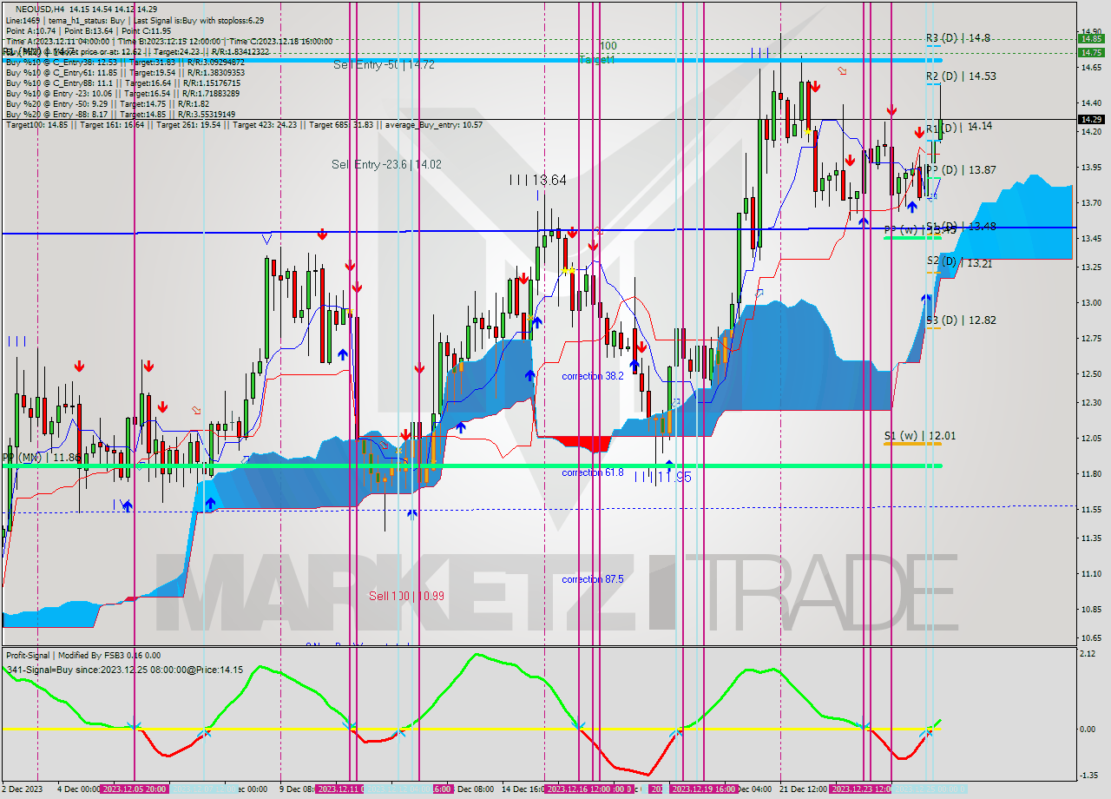The height and width of the screenshot is (799, 1111).
Task: Click the 'S3 (D) | 12.82' pivot label
Action: 961,320
